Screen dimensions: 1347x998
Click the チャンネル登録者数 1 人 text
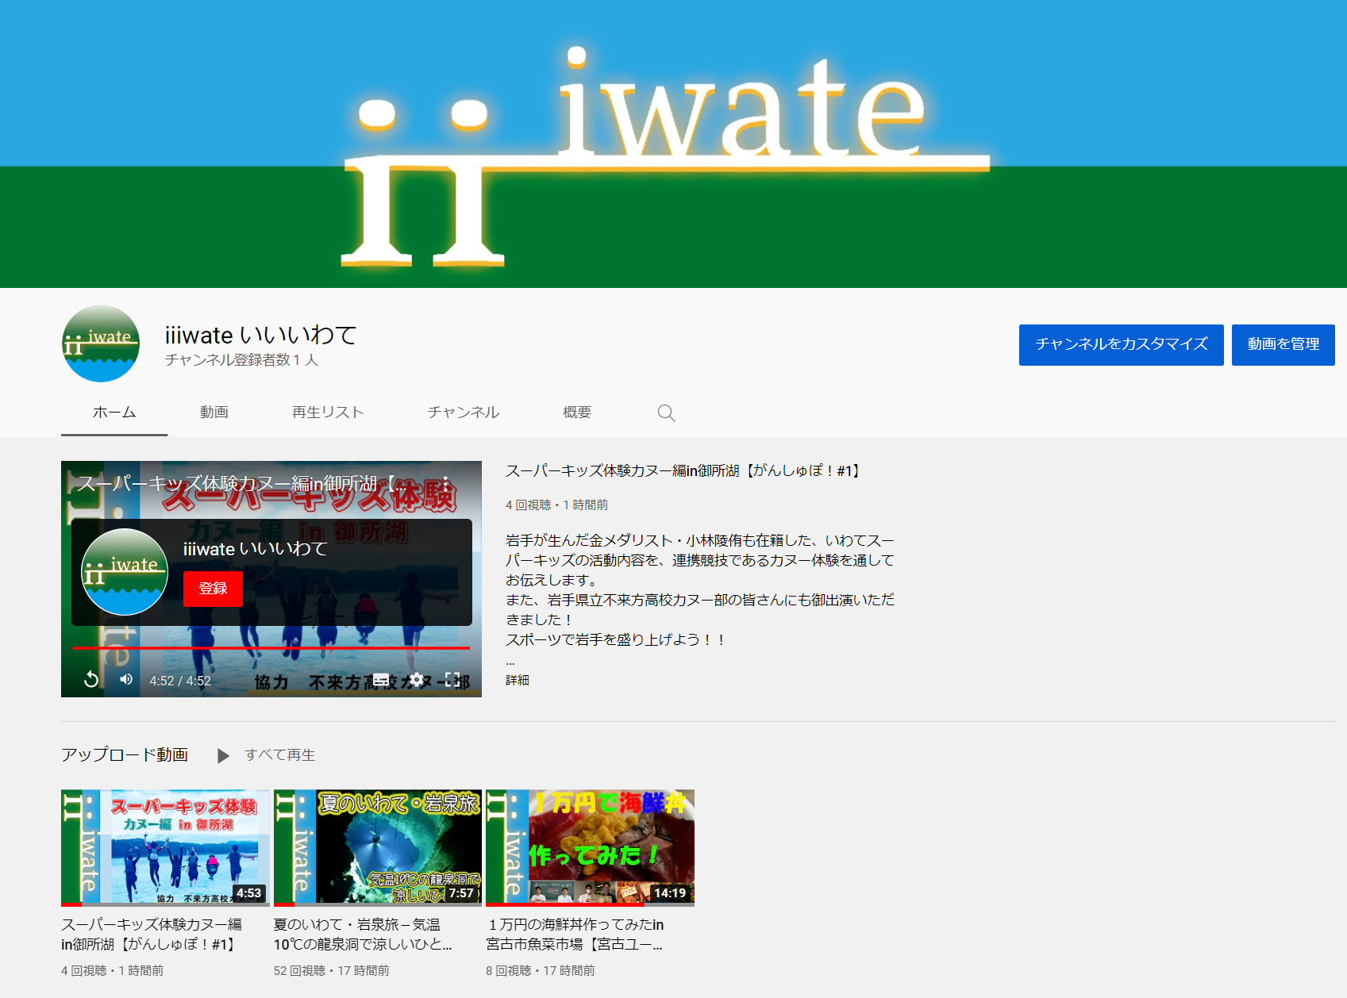241,360
